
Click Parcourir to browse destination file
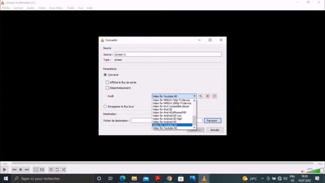click(x=212, y=120)
